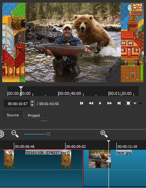Increase timecode with the up stepper arrow
Viewport: 146px width, 188px height.
[x=32, y=102]
